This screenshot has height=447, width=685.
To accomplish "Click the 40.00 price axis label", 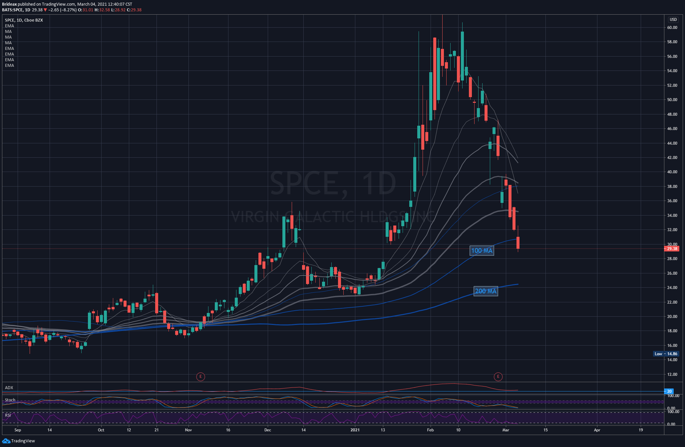I will click(672, 172).
